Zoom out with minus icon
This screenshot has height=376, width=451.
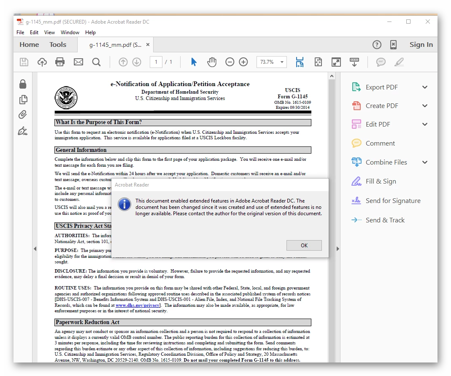[x=230, y=62]
